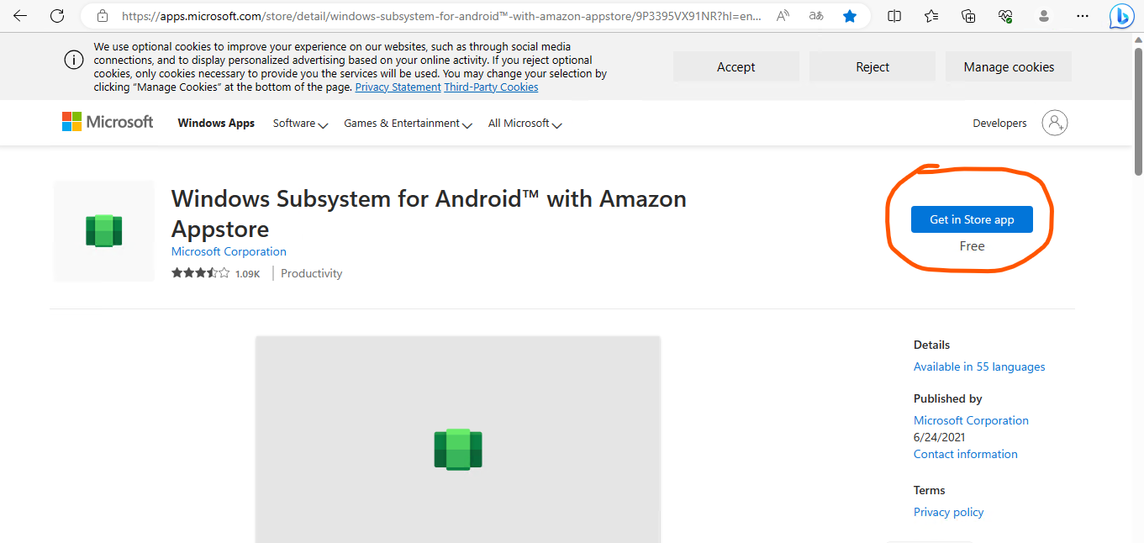Open the Privacy Statement link
1144x543 pixels.
click(398, 87)
